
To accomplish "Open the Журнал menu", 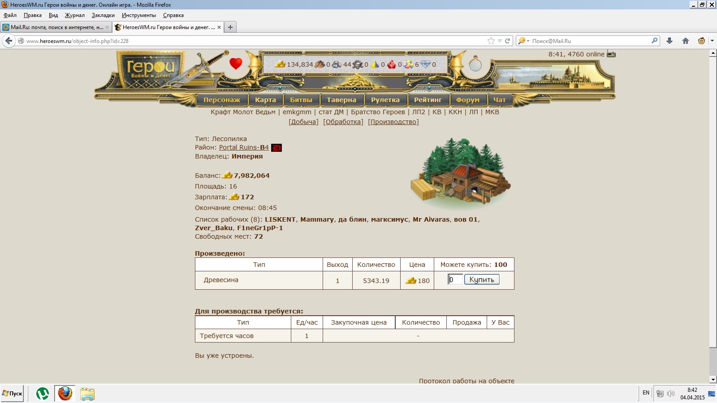I will point(75,15).
